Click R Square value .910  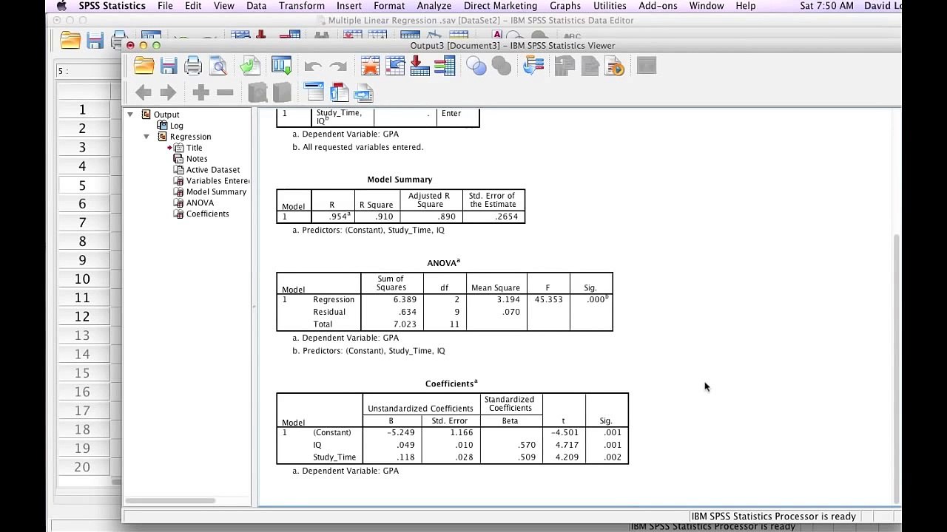[384, 216]
